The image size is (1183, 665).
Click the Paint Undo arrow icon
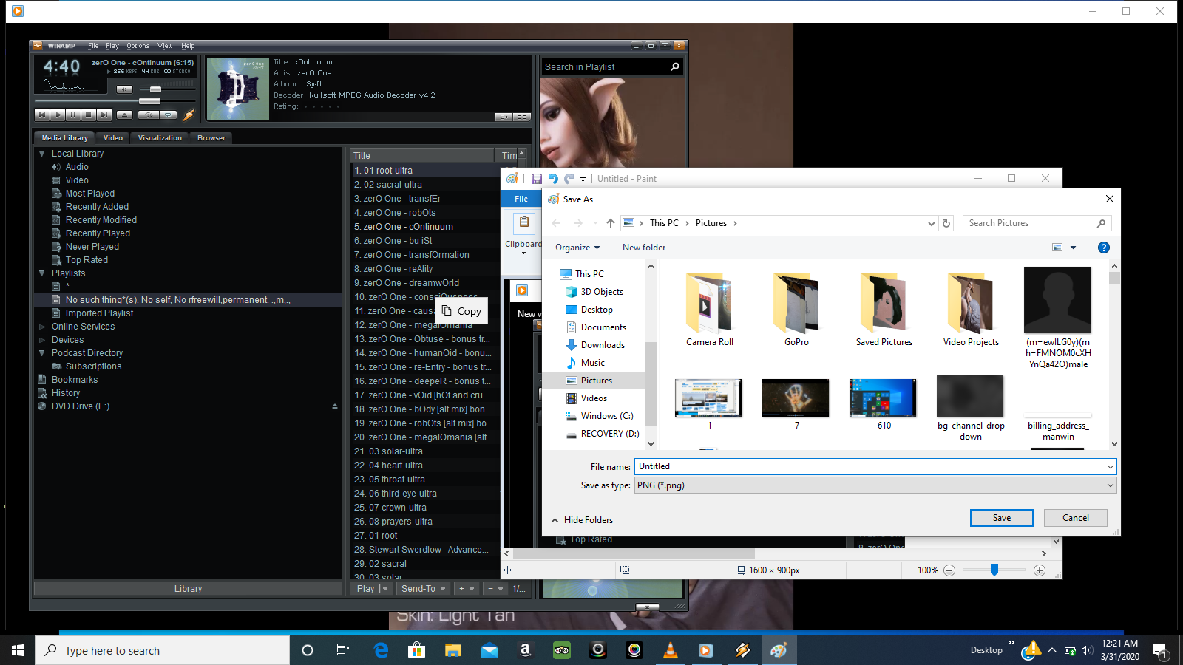tap(553, 179)
